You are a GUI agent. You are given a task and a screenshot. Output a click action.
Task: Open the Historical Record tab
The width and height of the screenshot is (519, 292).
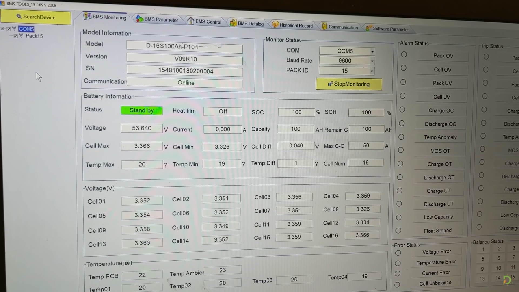click(x=296, y=25)
